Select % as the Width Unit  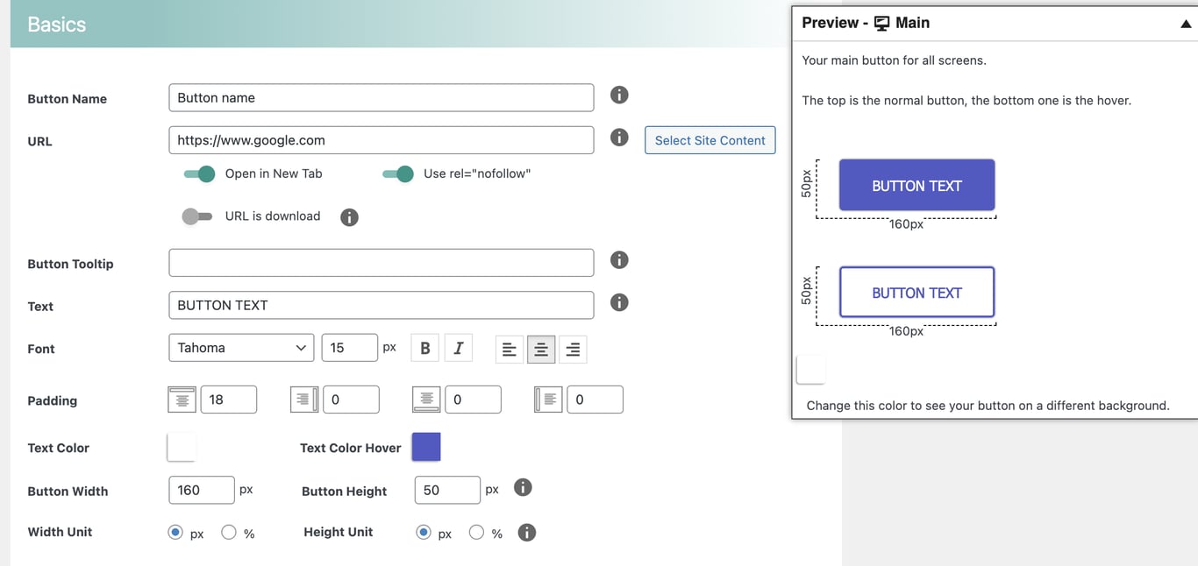[227, 531]
